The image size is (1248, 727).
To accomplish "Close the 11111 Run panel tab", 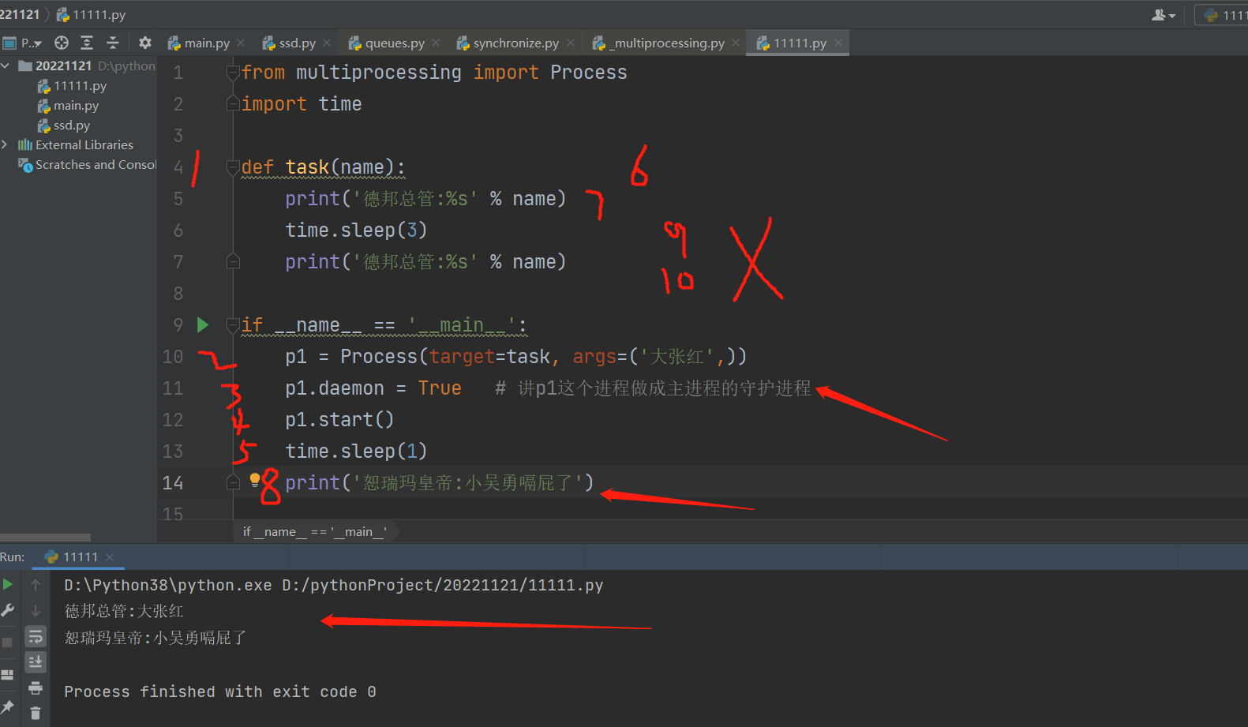I will pos(110,557).
